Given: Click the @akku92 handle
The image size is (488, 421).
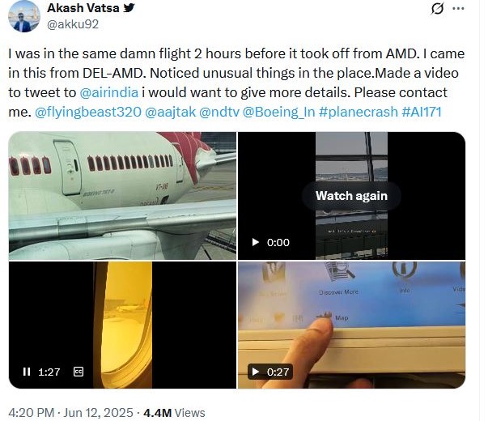Looking at the screenshot, I should point(73,24).
